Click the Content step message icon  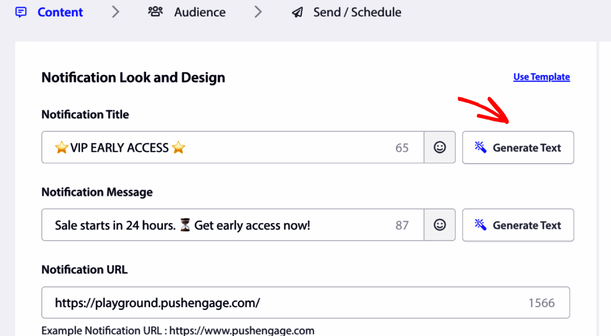pyautogui.click(x=21, y=12)
